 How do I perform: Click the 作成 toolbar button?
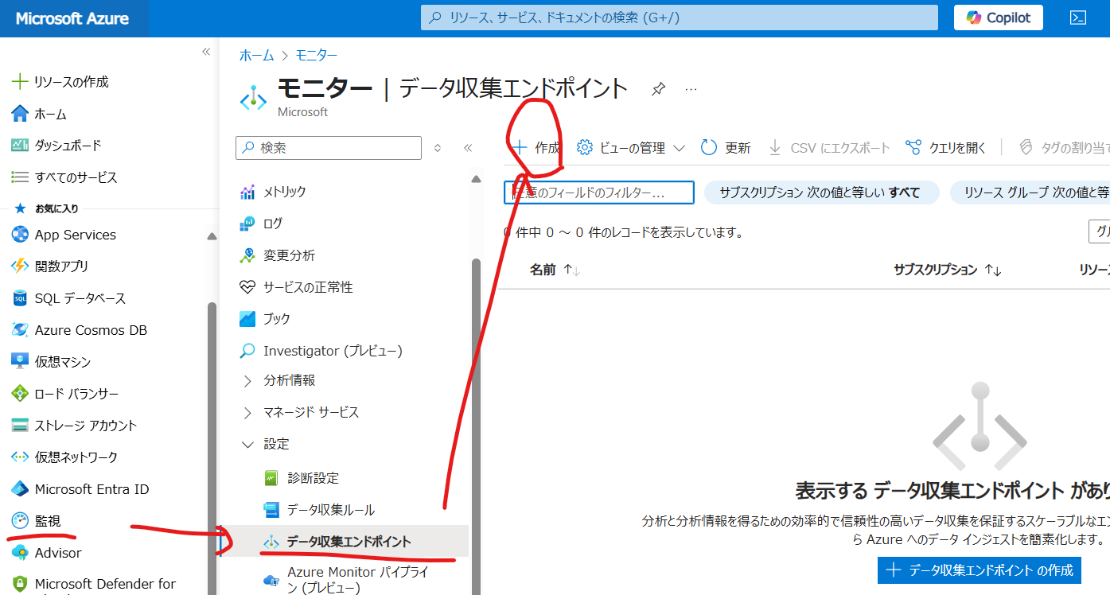coord(536,148)
